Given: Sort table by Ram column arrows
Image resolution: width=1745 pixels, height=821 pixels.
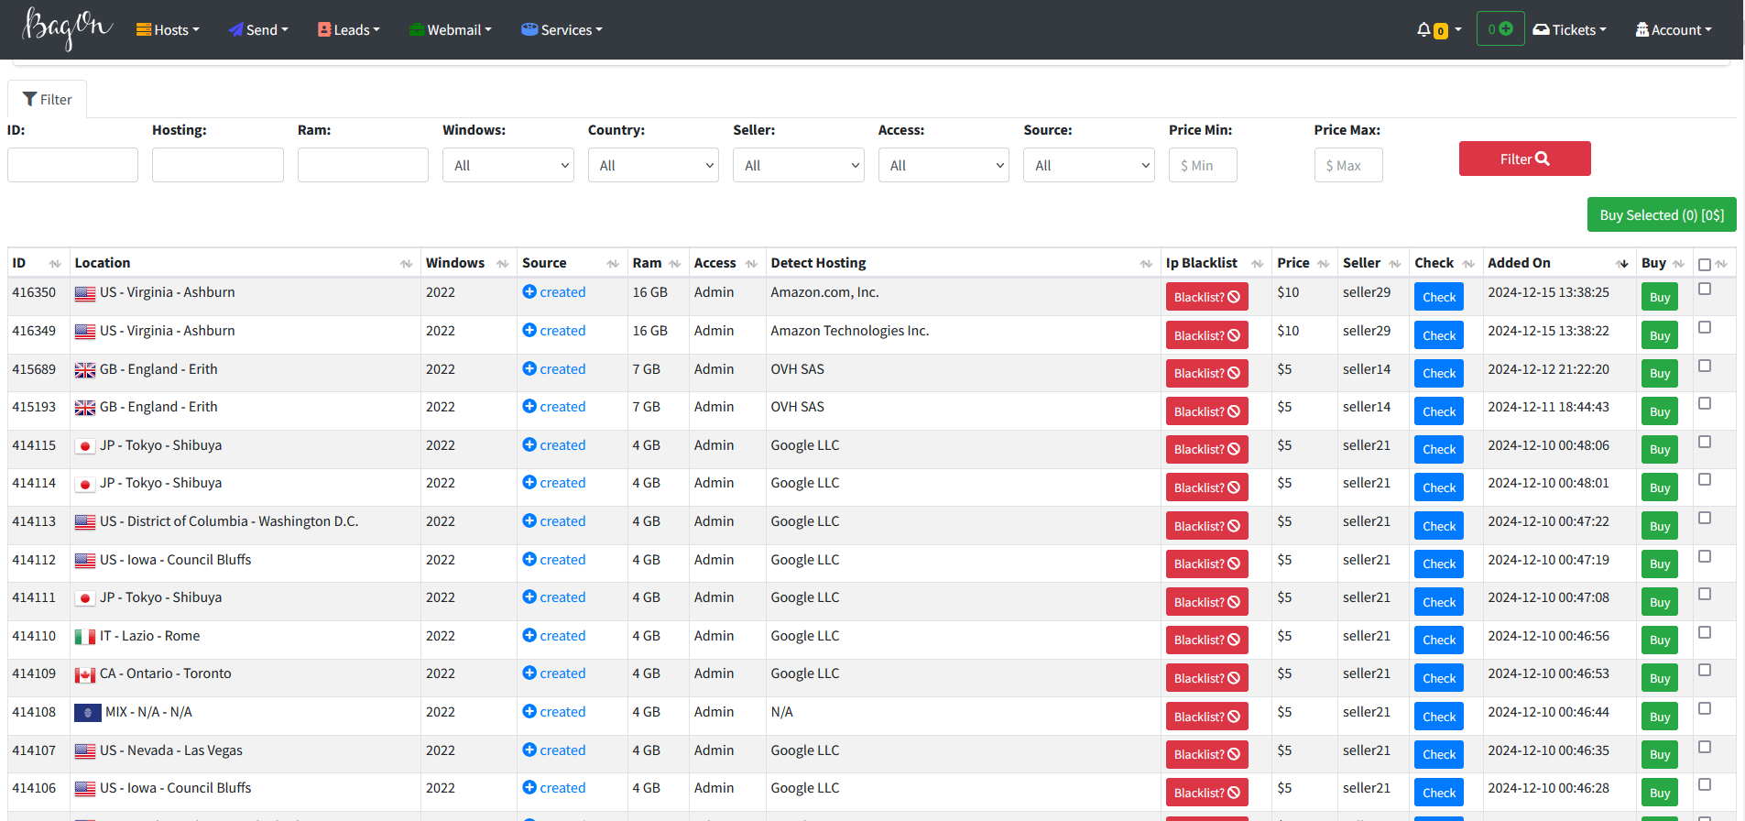Looking at the screenshot, I should (675, 264).
